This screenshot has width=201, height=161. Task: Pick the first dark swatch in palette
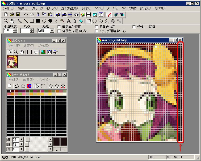(x=9, y=91)
